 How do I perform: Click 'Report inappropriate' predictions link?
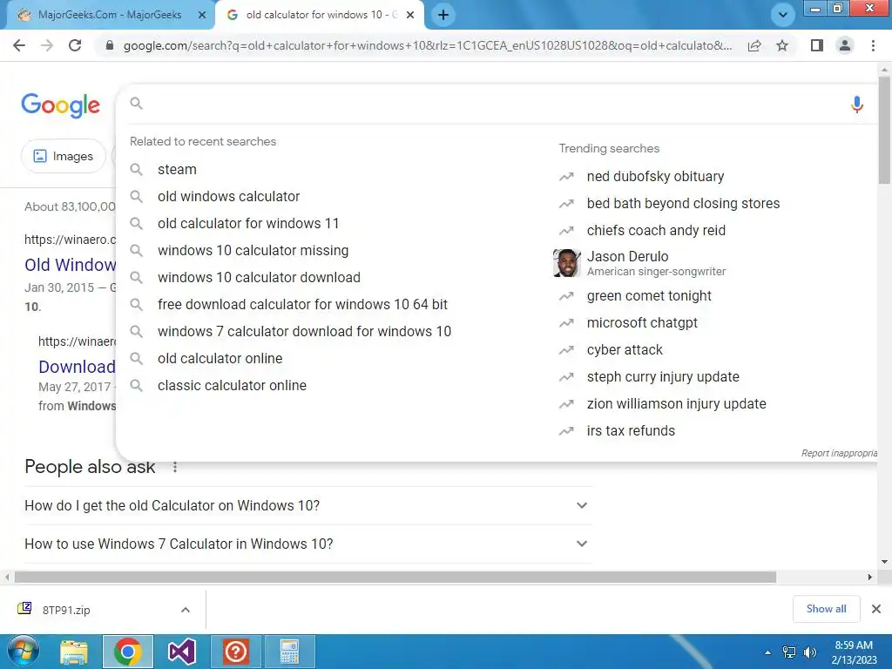(839, 453)
